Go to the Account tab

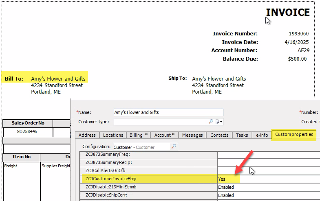click(165, 135)
